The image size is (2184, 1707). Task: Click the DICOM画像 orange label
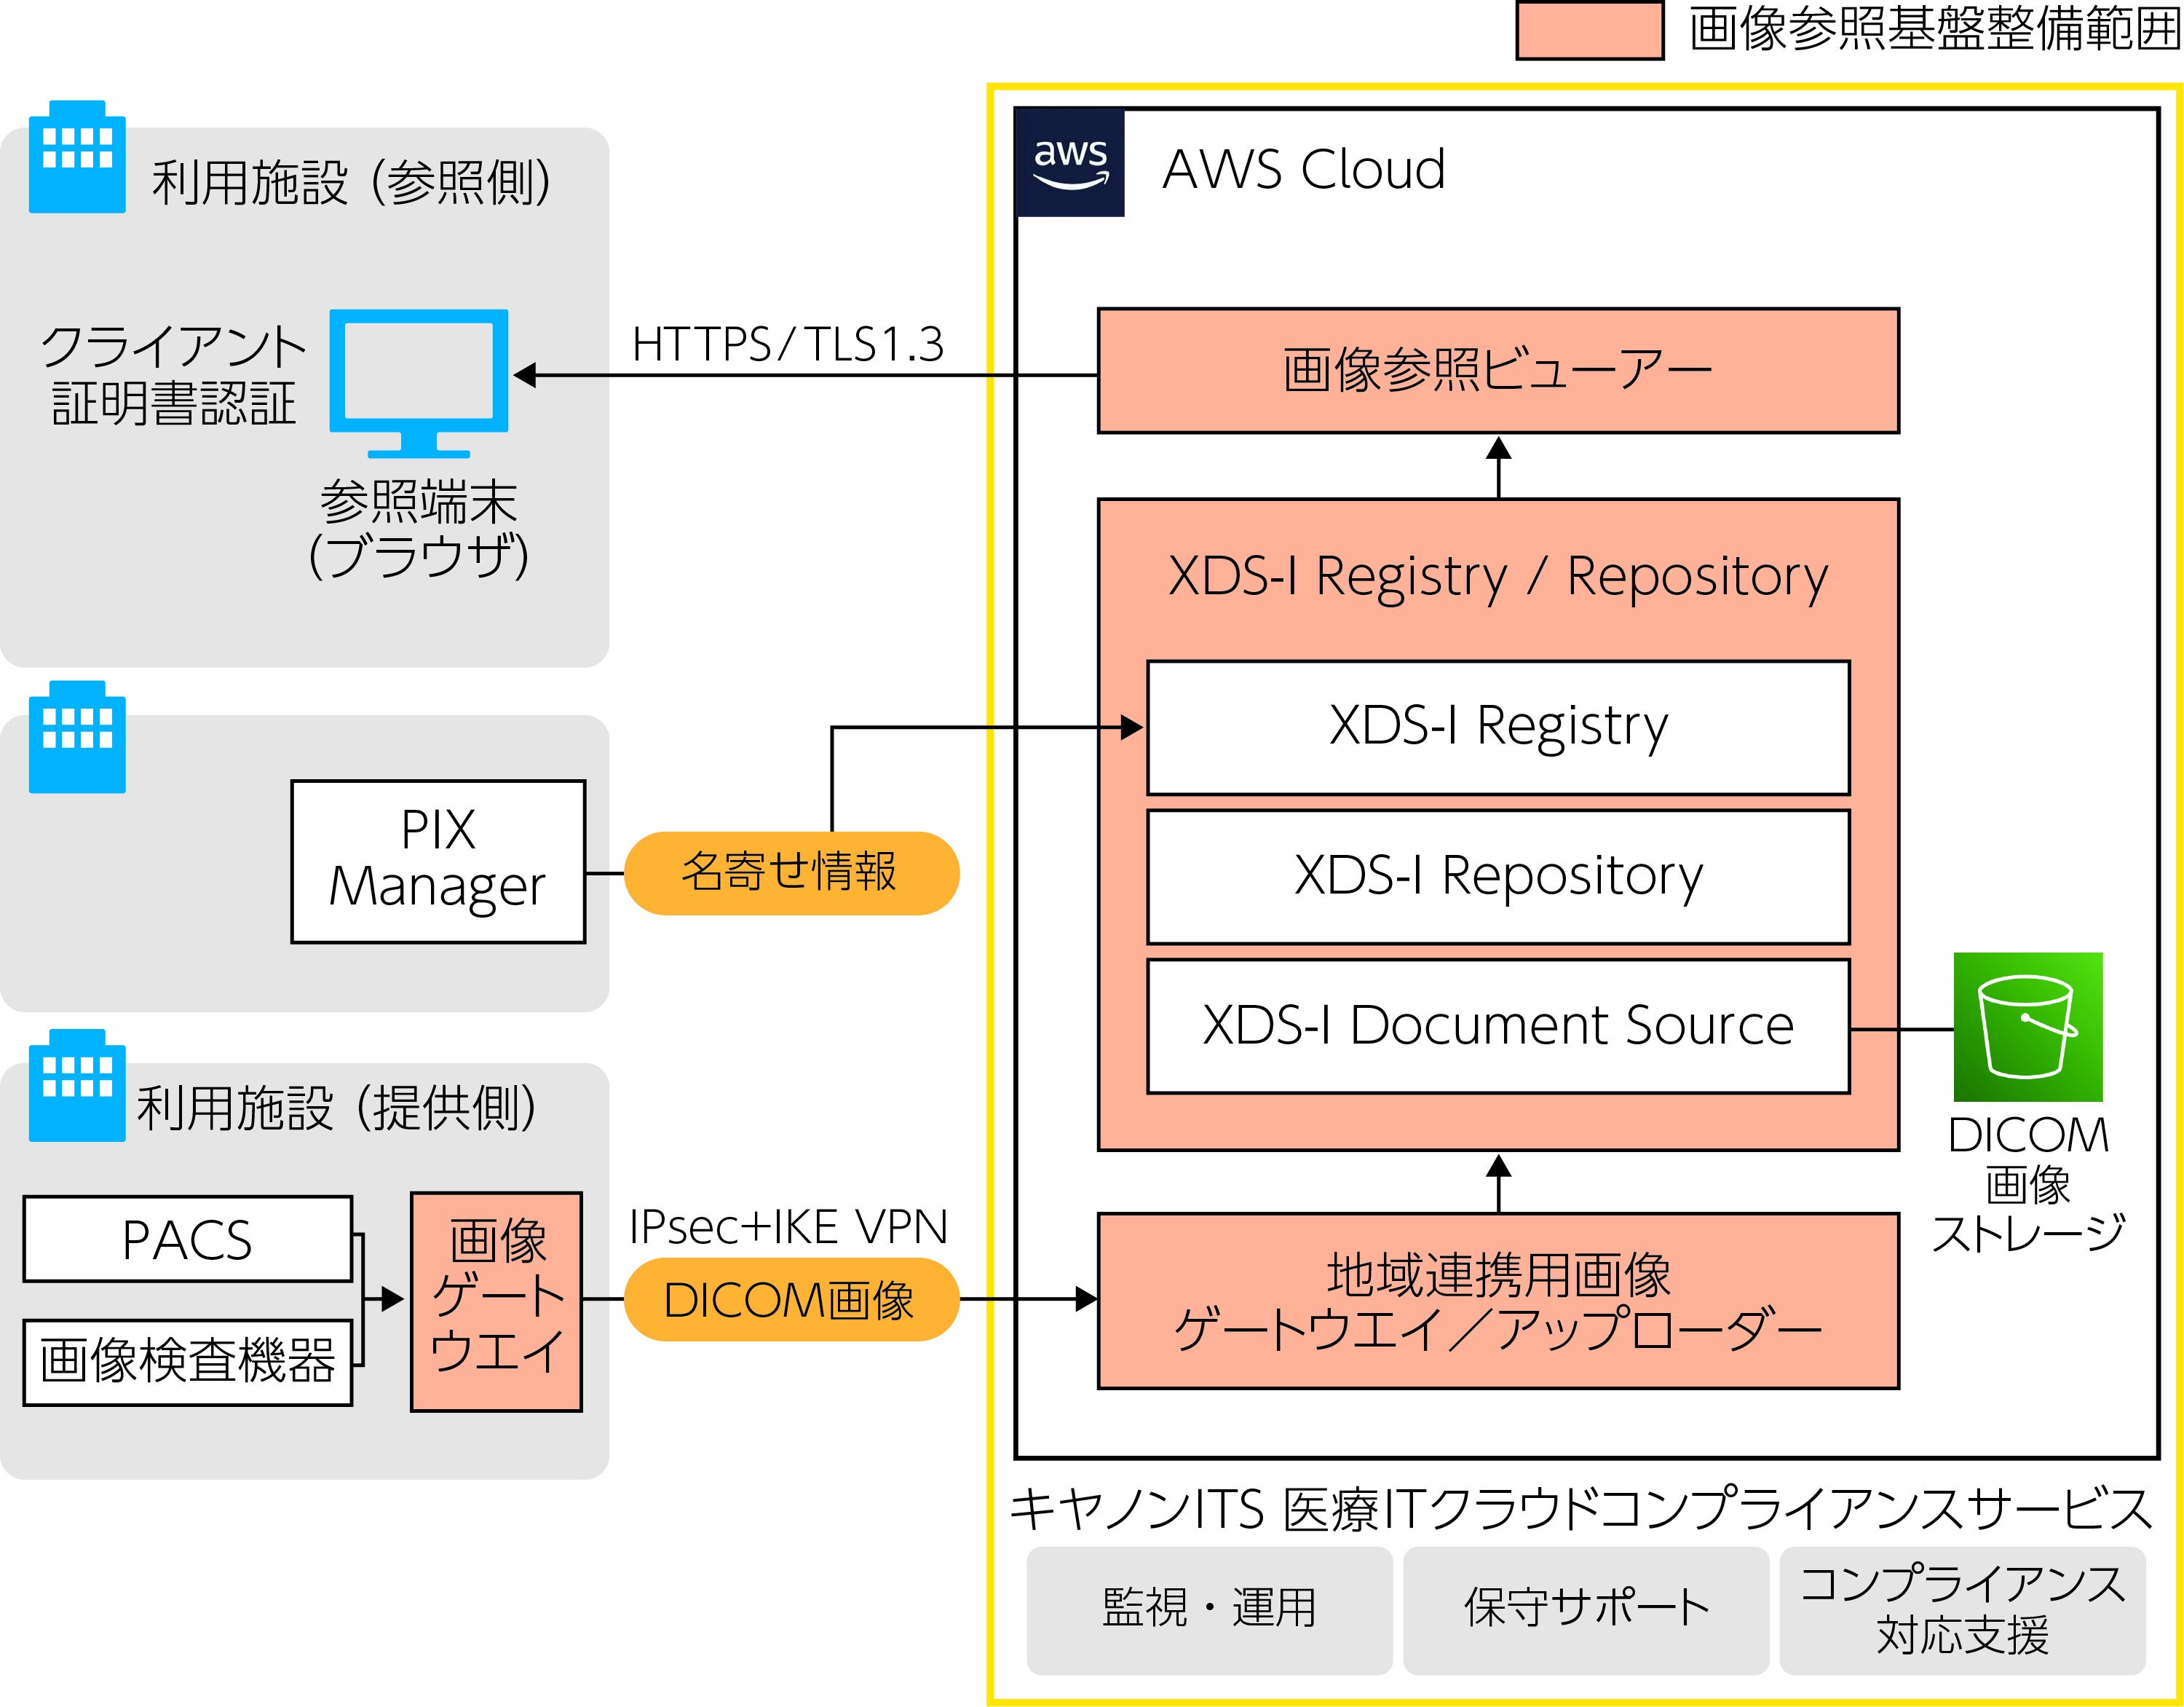791,1298
